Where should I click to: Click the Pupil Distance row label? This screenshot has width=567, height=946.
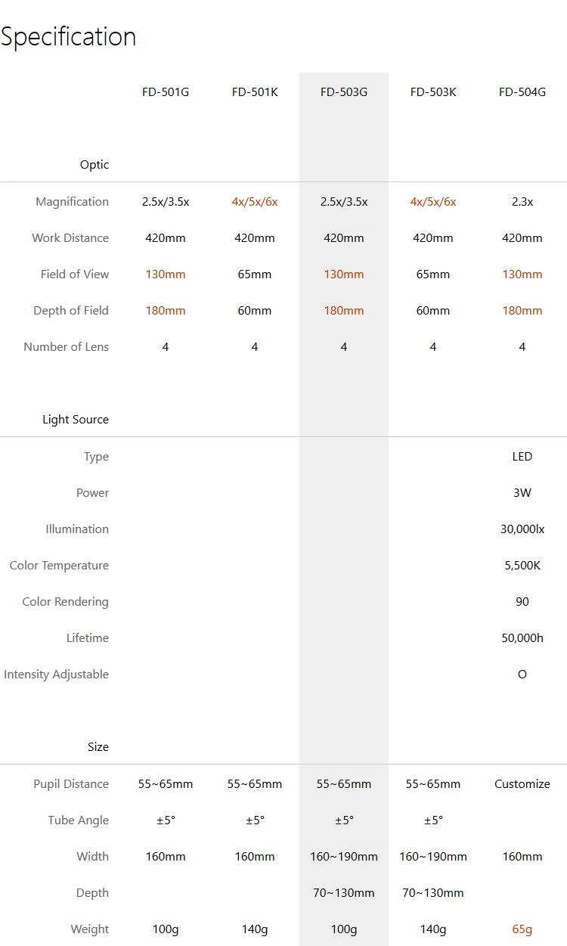pos(71,784)
